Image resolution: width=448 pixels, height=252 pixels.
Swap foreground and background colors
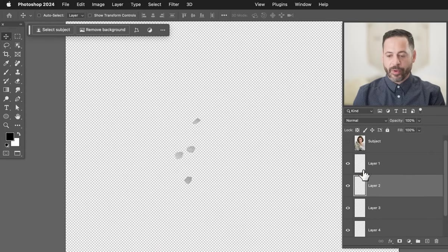(19, 134)
